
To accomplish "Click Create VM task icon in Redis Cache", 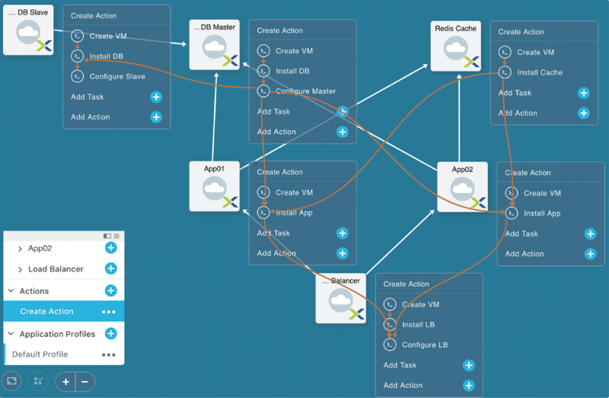I will point(505,52).
